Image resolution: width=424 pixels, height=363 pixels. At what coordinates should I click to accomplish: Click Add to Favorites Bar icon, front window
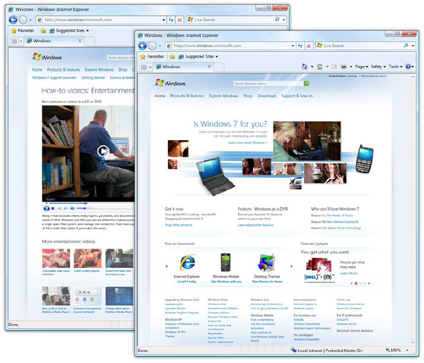[172, 57]
